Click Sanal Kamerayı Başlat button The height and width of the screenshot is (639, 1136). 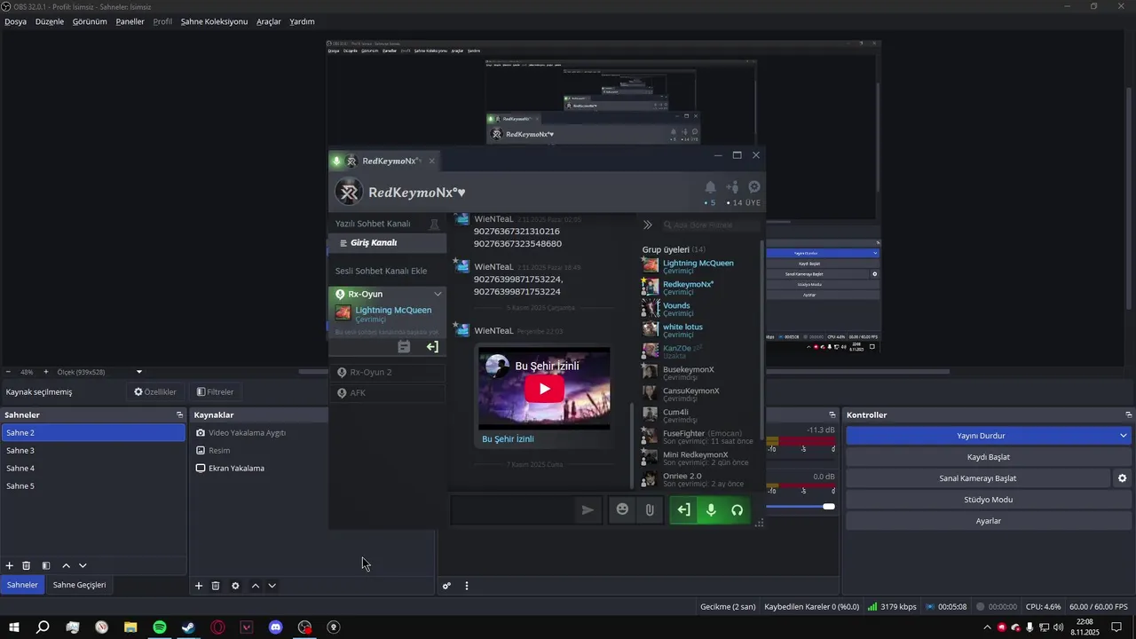click(x=978, y=478)
